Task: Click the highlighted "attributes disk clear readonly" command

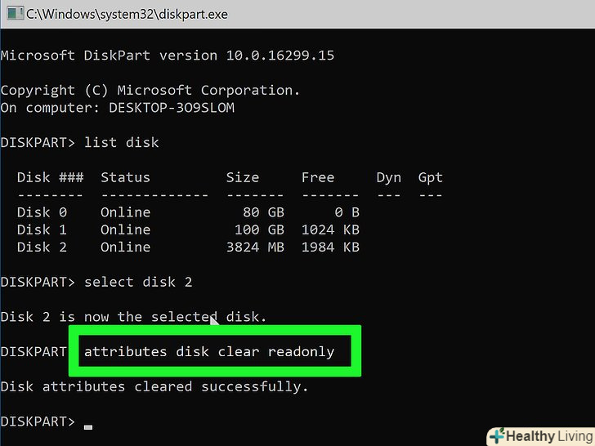Action: click(209, 351)
